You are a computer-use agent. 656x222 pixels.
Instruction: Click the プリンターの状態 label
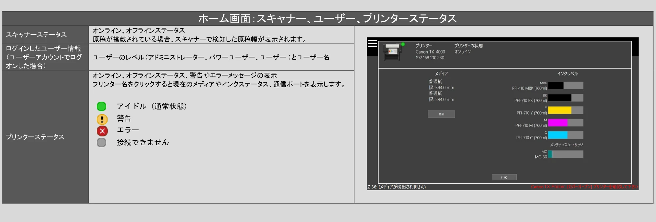click(x=468, y=46)
